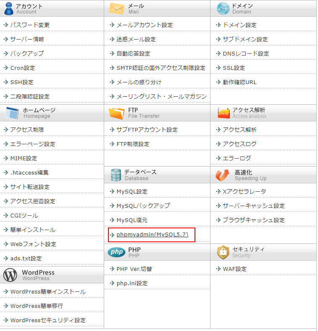Open メールアカウント設定 link
The image size is (318, 331).
point(145,25)
